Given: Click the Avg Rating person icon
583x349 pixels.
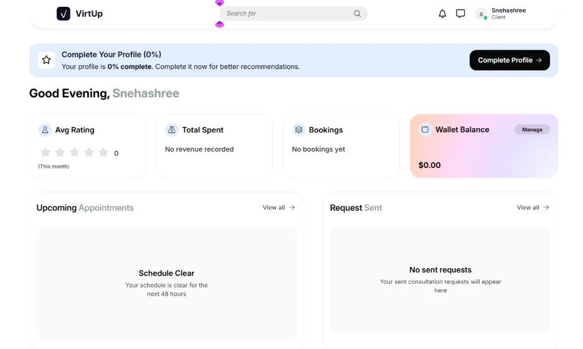Looking at the screenshot, I should coord(45,130).
